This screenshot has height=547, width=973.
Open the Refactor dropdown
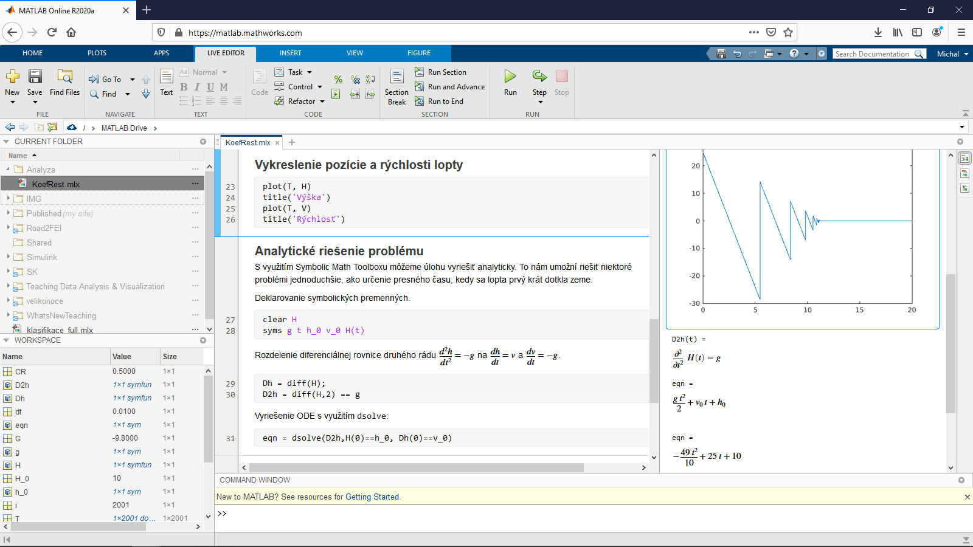[300, 101]
